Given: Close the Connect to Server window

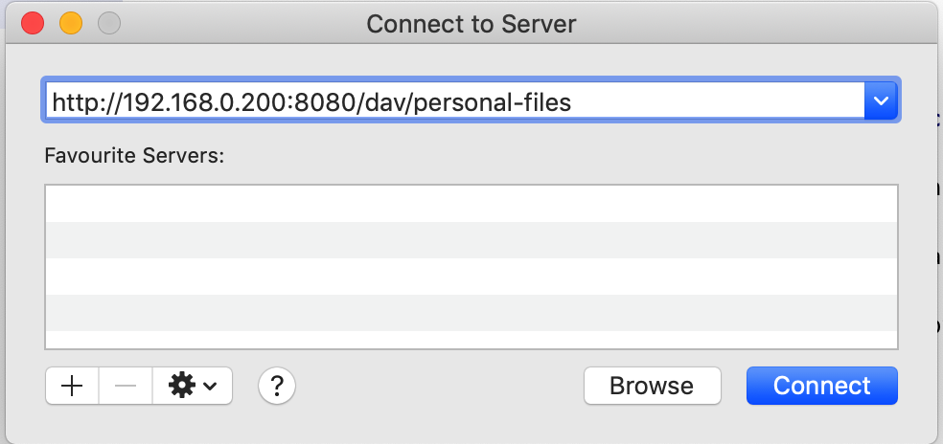Looking at the screenshot, I should (33, 23).
